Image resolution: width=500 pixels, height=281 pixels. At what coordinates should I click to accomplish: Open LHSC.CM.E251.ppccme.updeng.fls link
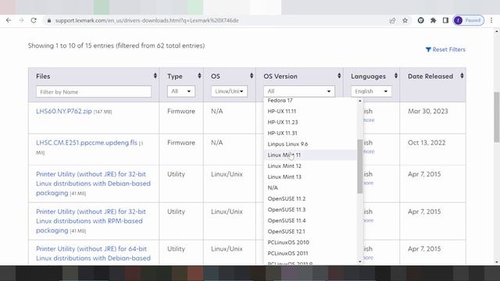[87, 142]
